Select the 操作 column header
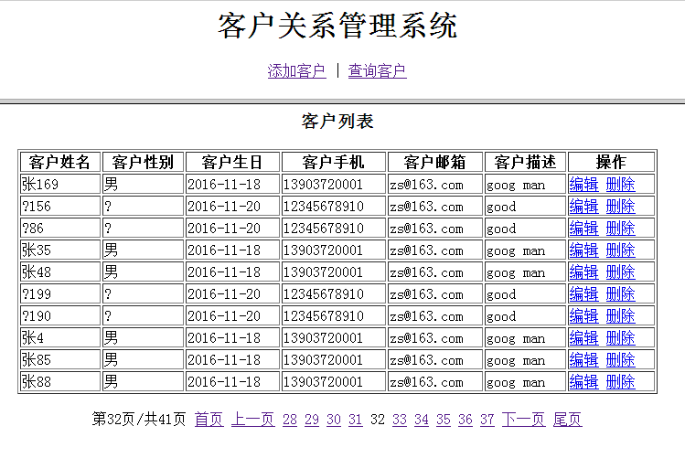This screenshot has width=685, height=458. [611, 162]
